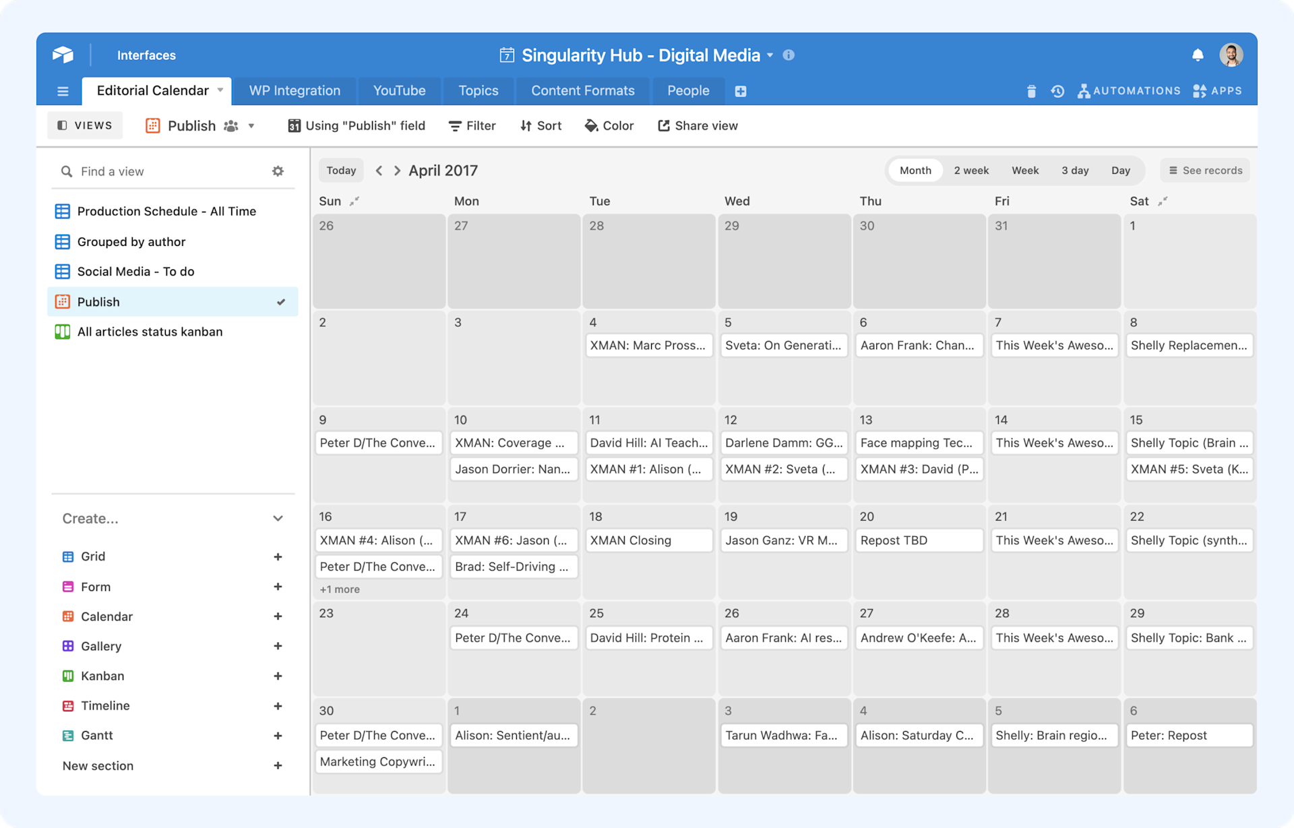Image resolution: width=1294 pixels, height=828 pixels.
Task: Open the base trash icon
Action: (x=1031, y=91)
